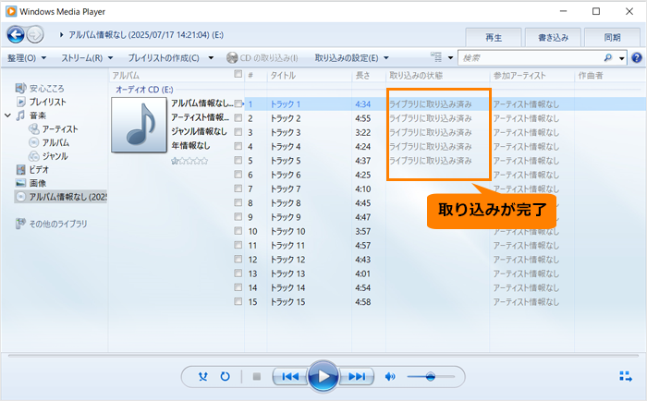Toggle repeat playback
Screen dimensions: 647x401
coord(225,376)
